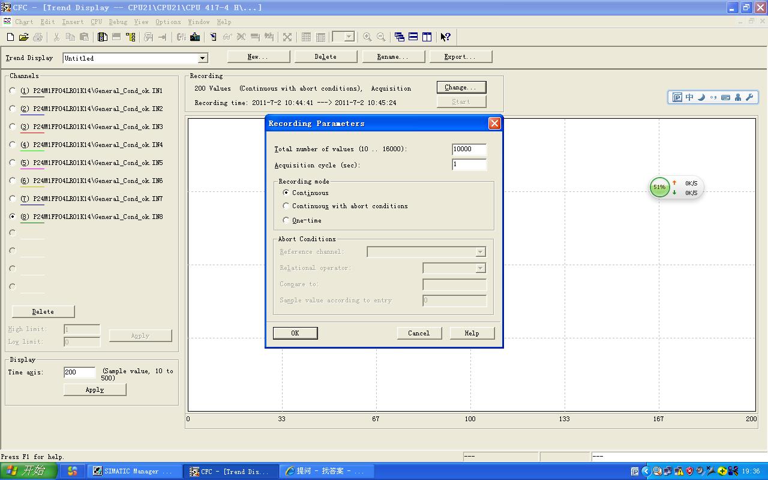Click the Windows Start button
The width and height of the screenshot is (768, 480).
click(x=29, y=471)
